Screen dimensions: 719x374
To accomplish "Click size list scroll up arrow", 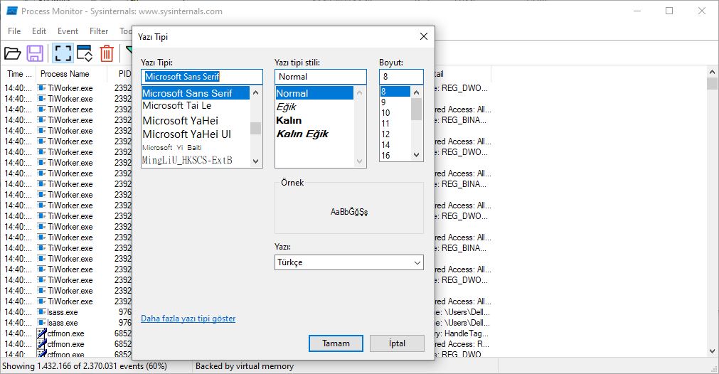I will [x=416, y=92].
